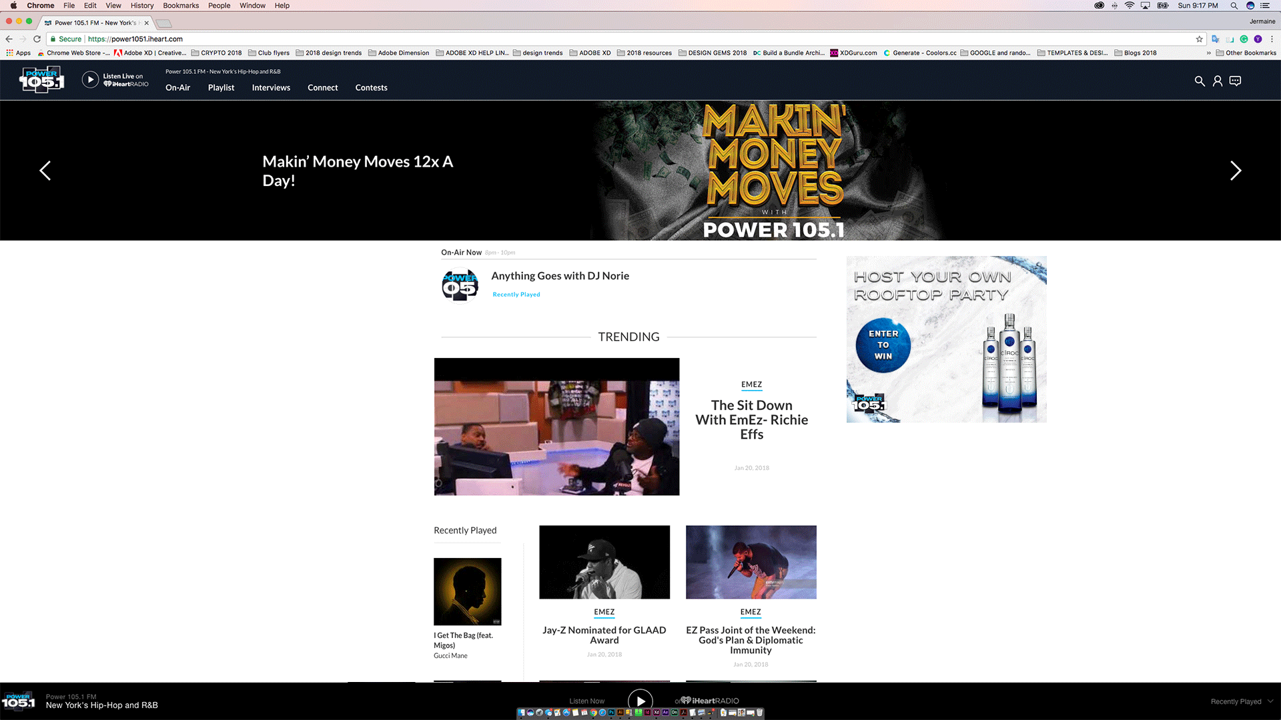This screenshot has height=720, width=1281.
Task: Open the Chrome three-dot menu
Action: 1272,39
